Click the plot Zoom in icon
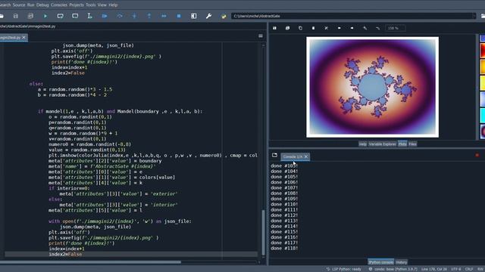Image resolution: width=485 pixels, height=272 pixels. pyautogui.click(x=365, y=28)
